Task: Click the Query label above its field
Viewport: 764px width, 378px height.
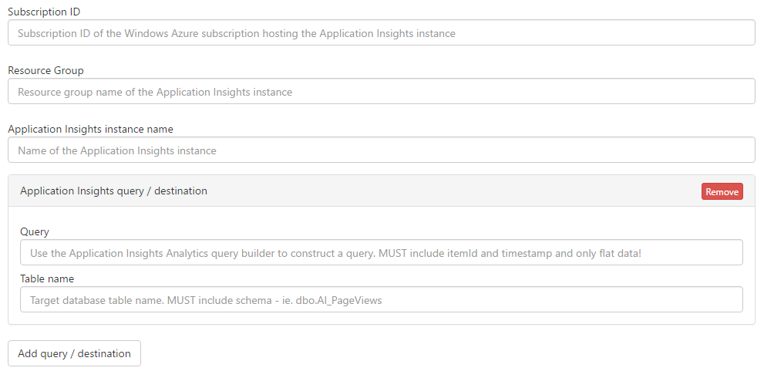Action: click(35, 231)
